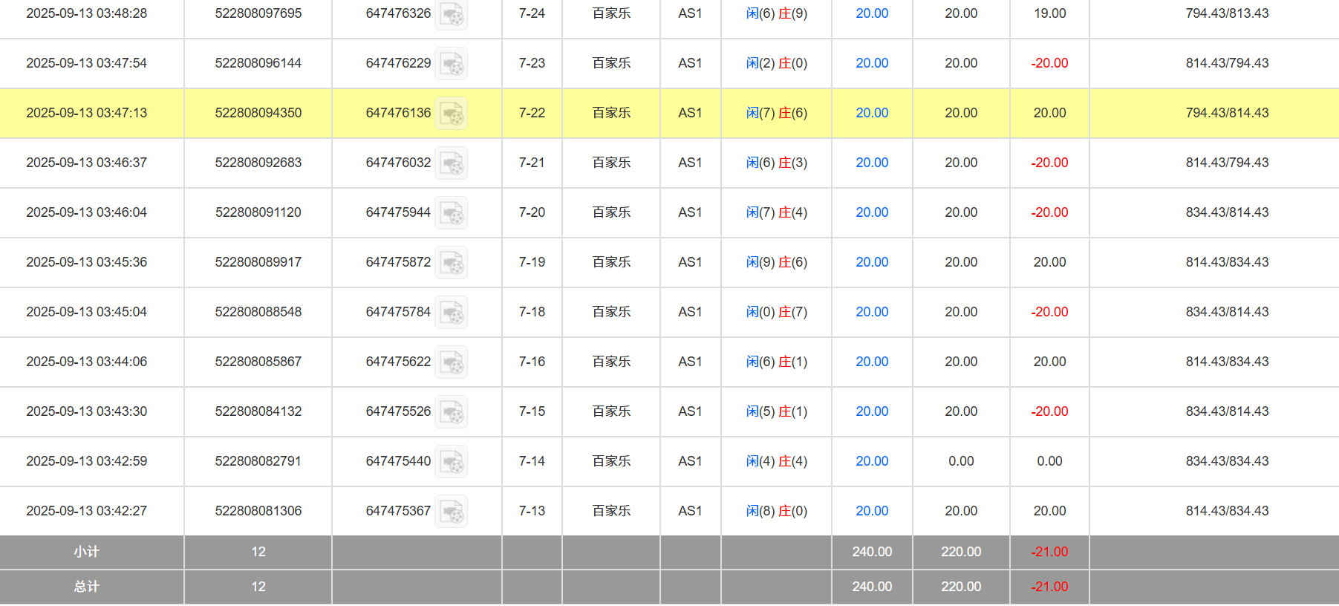Select order number 522808094350
Screen dimensions: 1339x606
tap(258, 113)
